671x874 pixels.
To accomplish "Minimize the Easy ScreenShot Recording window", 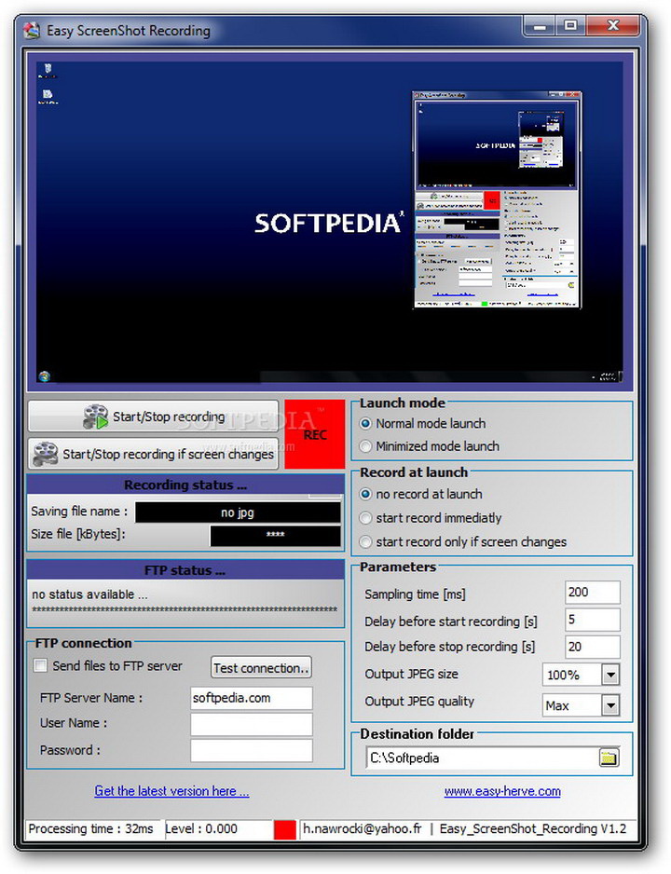I will coord(539,26).
